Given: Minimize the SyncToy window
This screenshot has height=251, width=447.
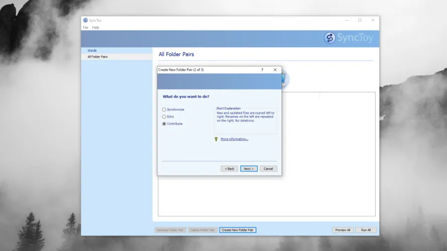Looking at the screenshot, I should point(346,21).
